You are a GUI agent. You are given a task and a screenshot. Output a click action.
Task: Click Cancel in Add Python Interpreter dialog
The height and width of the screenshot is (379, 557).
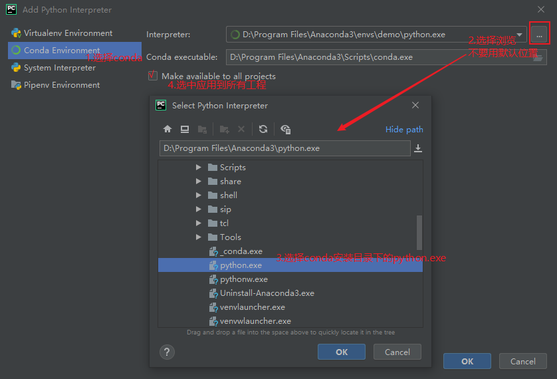click(x=523, y=361)
